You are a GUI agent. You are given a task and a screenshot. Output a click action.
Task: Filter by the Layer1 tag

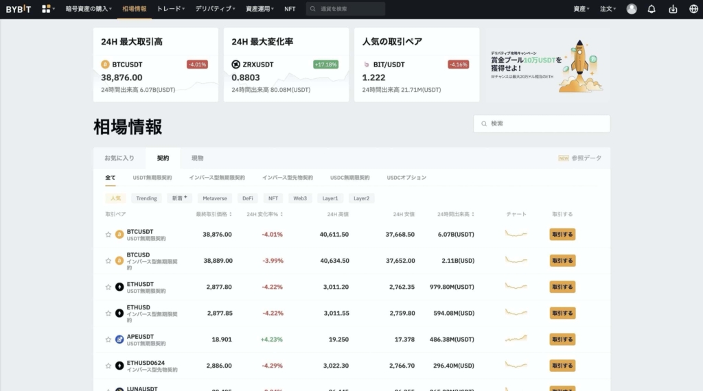[x=330, y=198]
